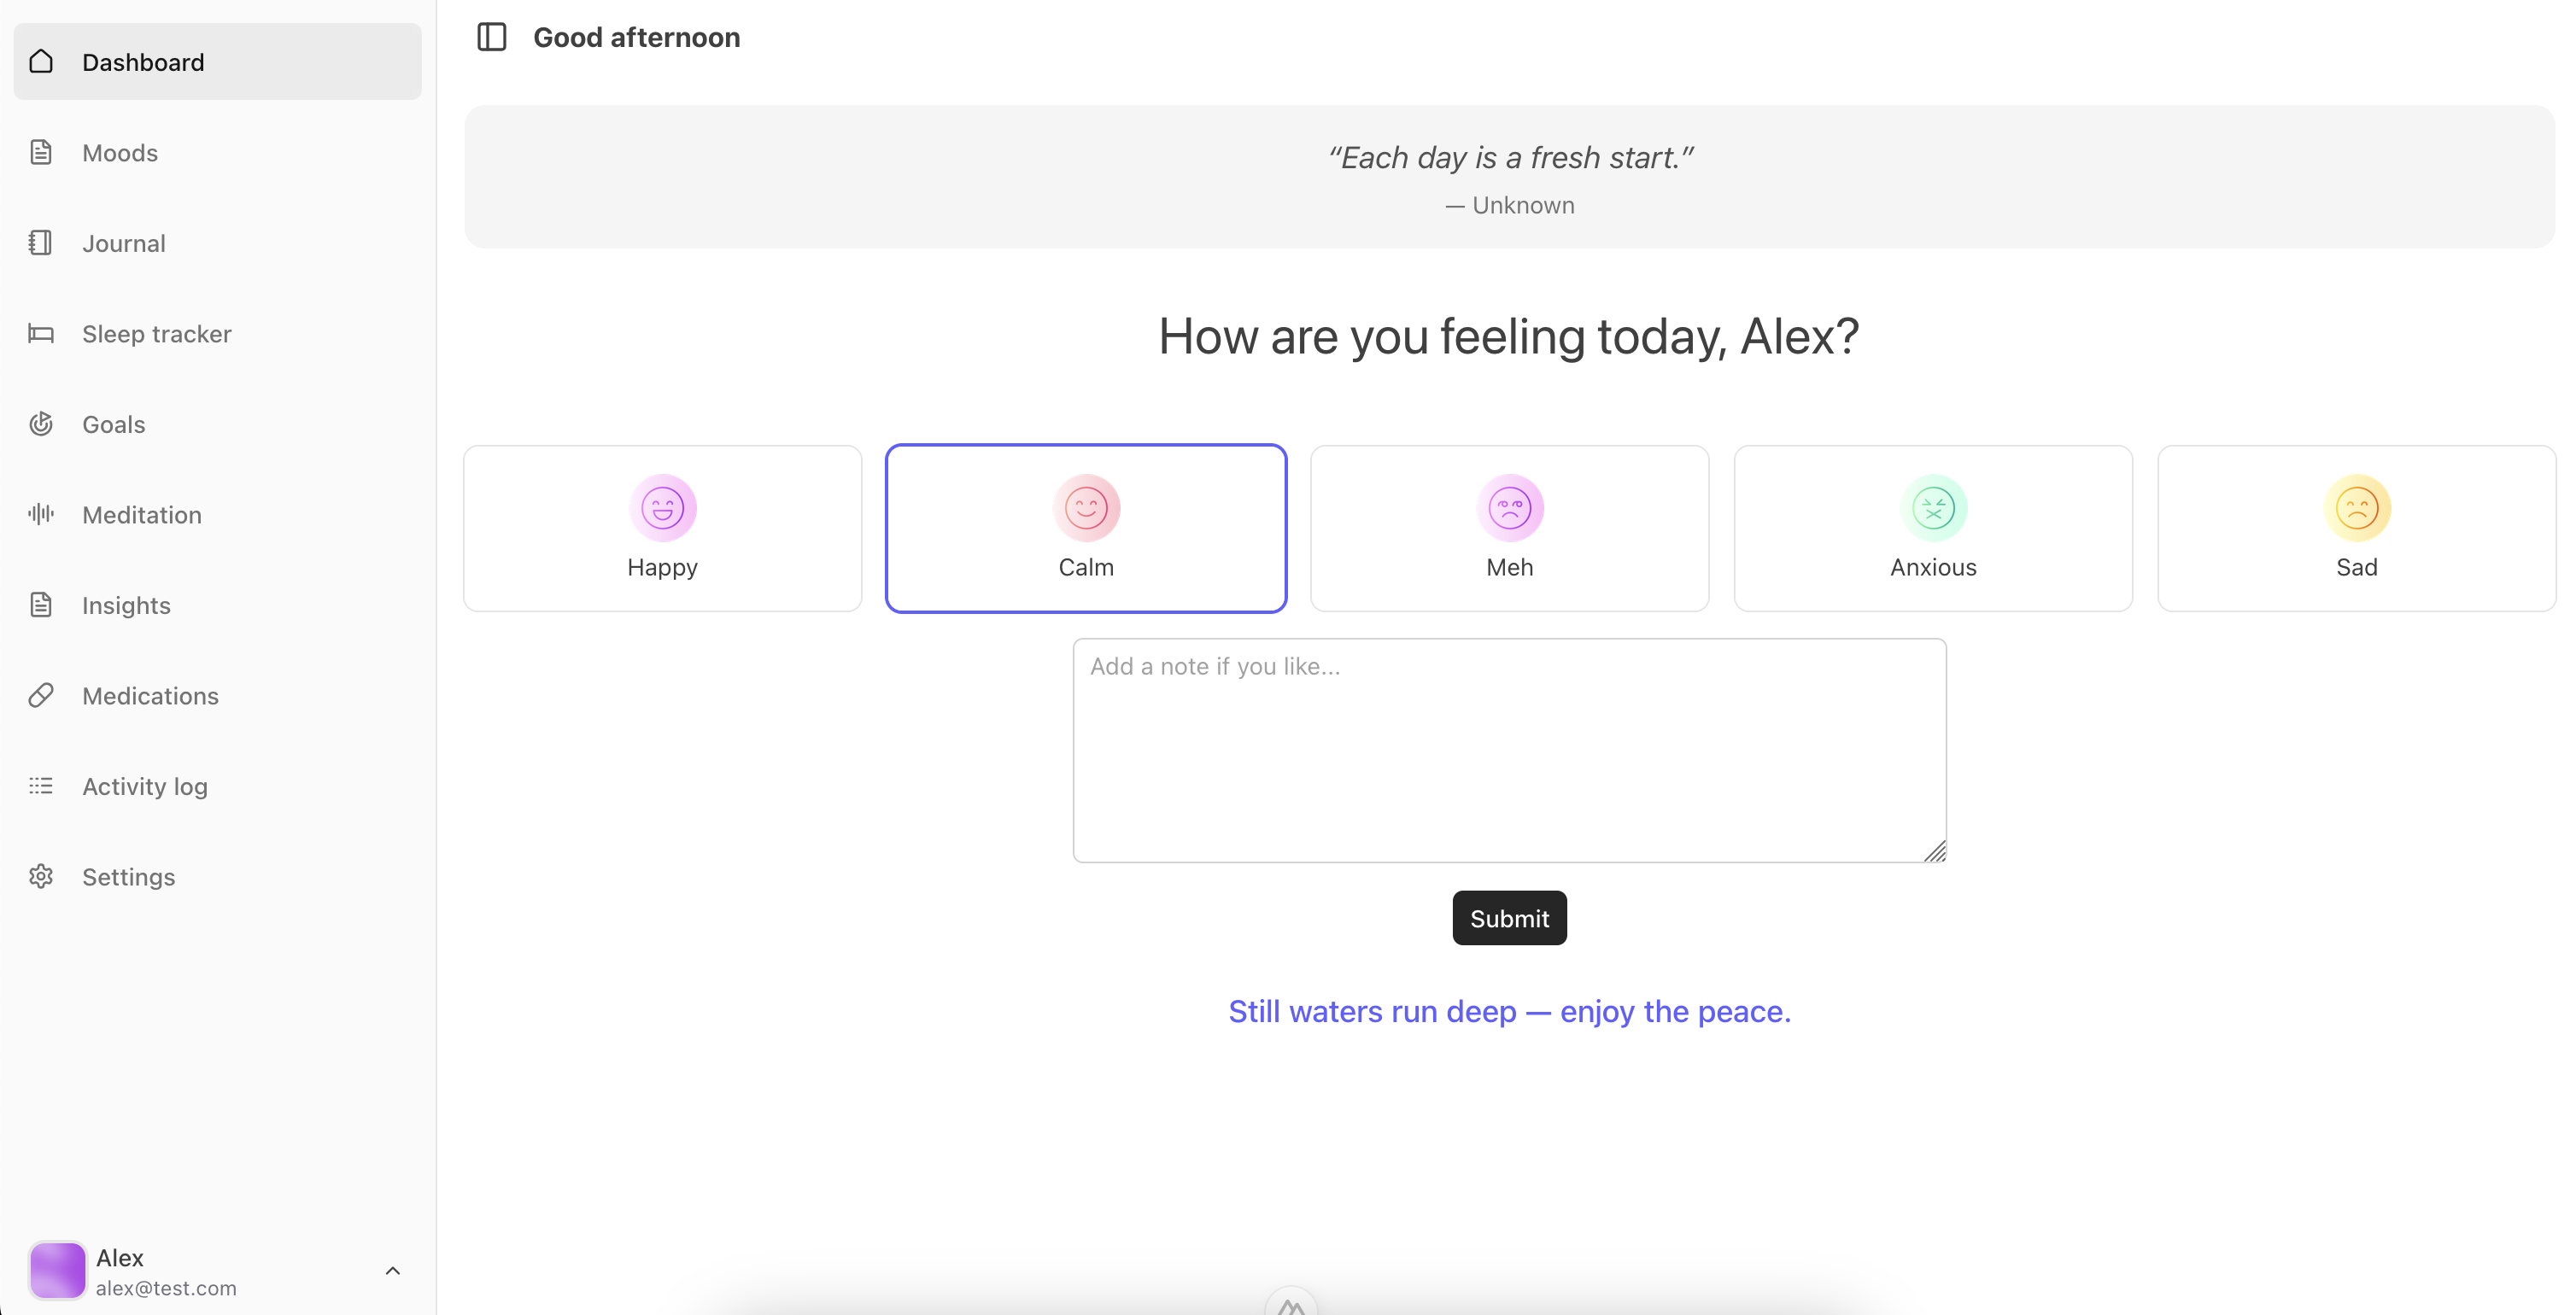
Task: Click the purple Alex avatar swatch
Action: 57,1270
